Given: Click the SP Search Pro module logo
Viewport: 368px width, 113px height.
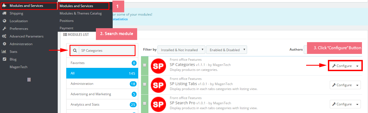Looking at the screenshot, I should pos(159,104).
